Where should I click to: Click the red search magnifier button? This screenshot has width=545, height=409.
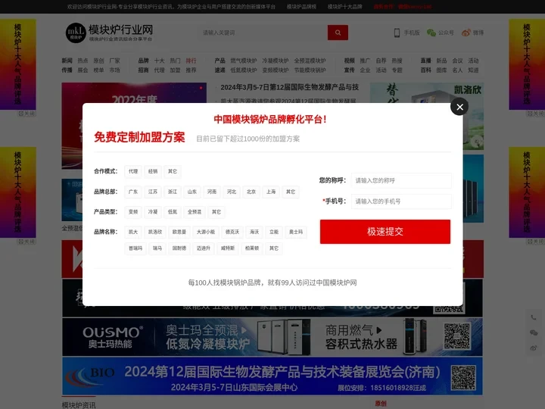coord(338,33)
